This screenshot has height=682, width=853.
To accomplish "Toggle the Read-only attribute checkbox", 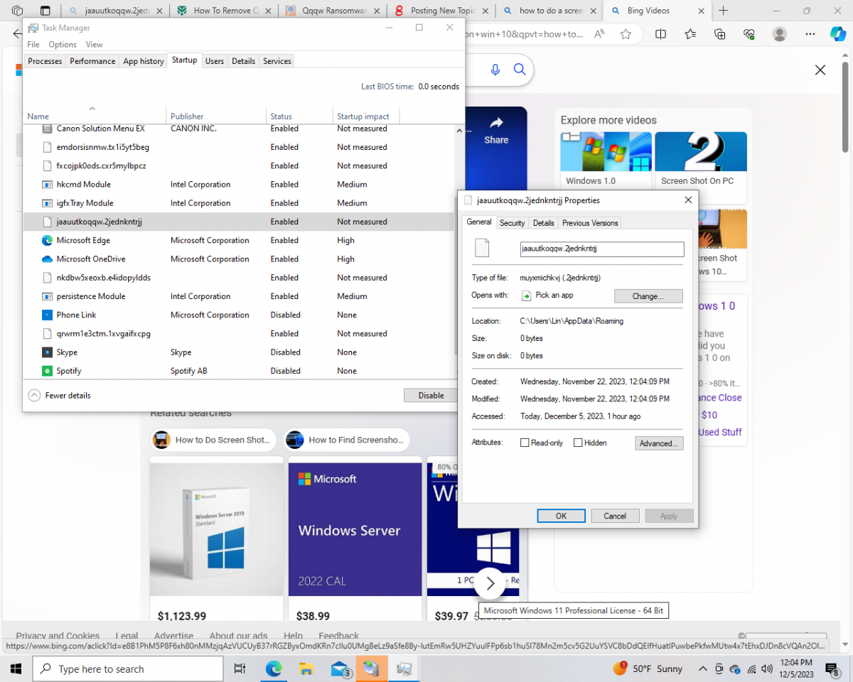I will pyautogui.click(x=525, y=443).
